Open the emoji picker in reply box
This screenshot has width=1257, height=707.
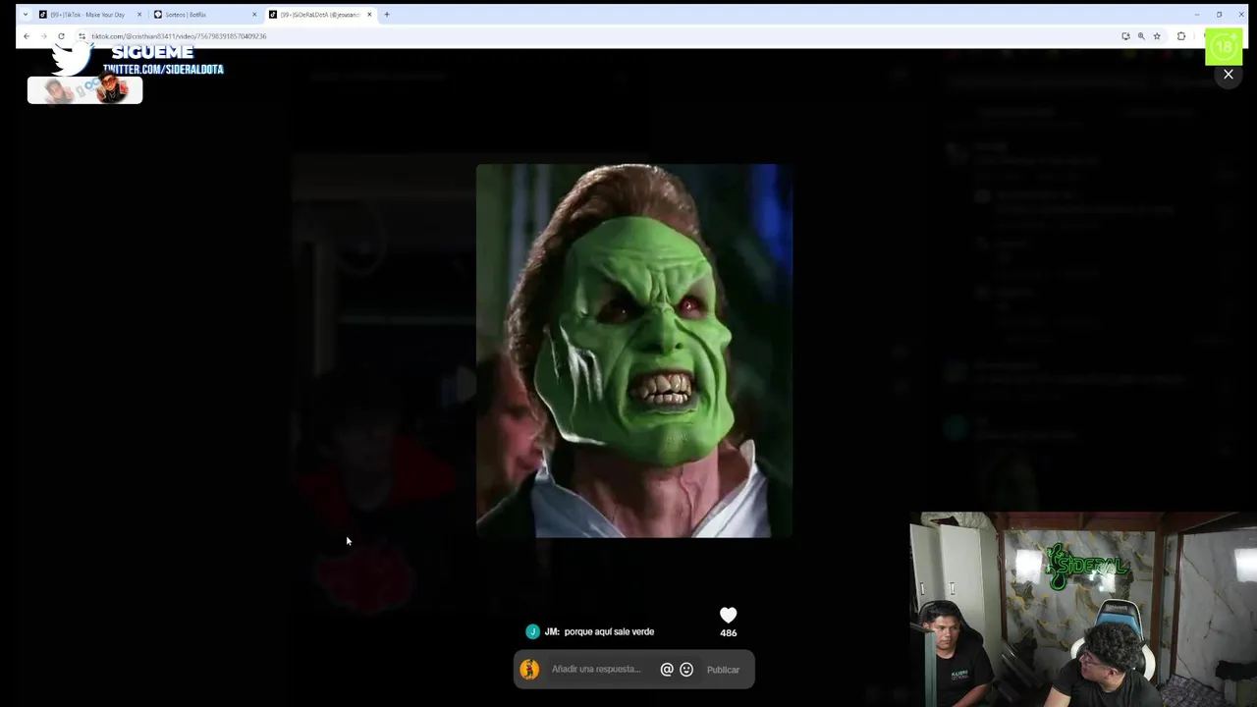pos(686,670)
